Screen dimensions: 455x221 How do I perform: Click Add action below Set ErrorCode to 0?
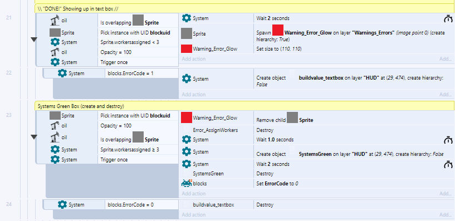coord(194,194)
